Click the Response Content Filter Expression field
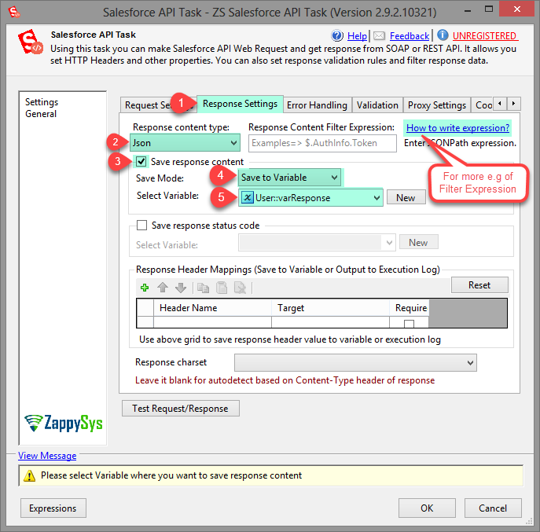Screen dimensions: 540x532 [323, 143]
